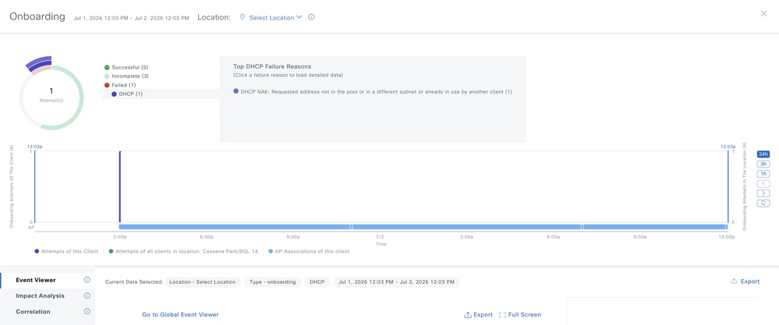Set time range to 24h
Screen dimensions: 779x325
pyautogui.click(x=763, y=154)
